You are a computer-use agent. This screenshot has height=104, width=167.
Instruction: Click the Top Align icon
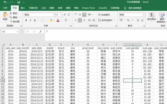75,15
